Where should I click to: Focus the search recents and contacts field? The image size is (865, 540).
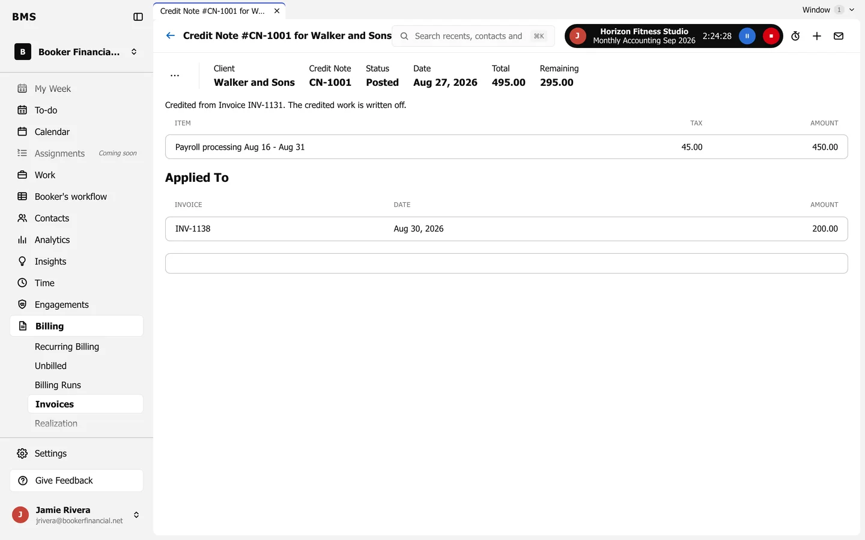click(x=473, y=36)
